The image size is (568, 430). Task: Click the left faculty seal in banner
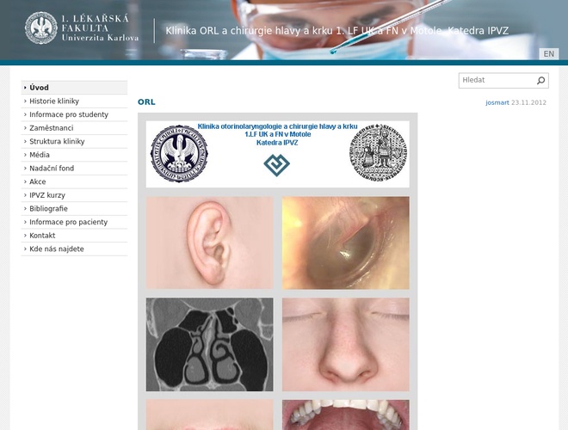tap(180, 154)
